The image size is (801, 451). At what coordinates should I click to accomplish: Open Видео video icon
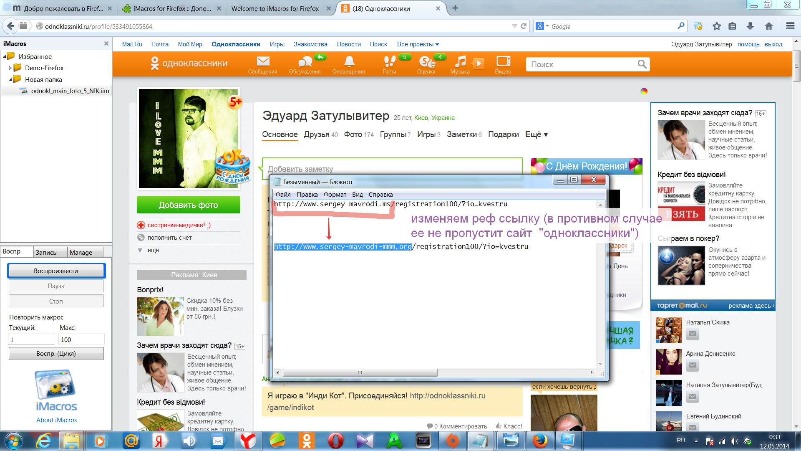point(503,65)
